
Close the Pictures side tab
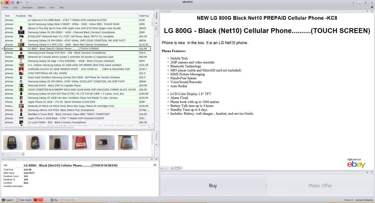tap(156, 145)
